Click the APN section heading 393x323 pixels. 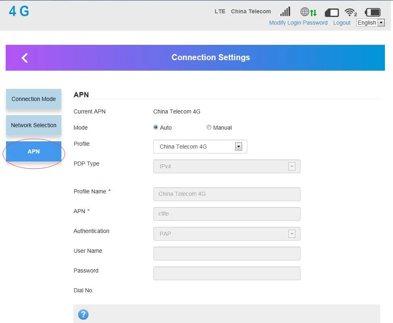point(81,95)
